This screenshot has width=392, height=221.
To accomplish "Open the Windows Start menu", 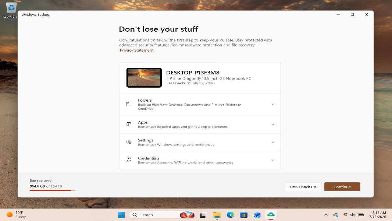I will [121, 215].
